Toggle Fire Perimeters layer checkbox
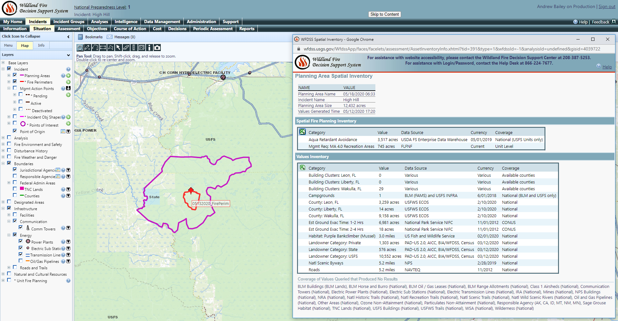The height and width of the screenshot is (321, 618). pyautogui.click(x=15, y=81)
